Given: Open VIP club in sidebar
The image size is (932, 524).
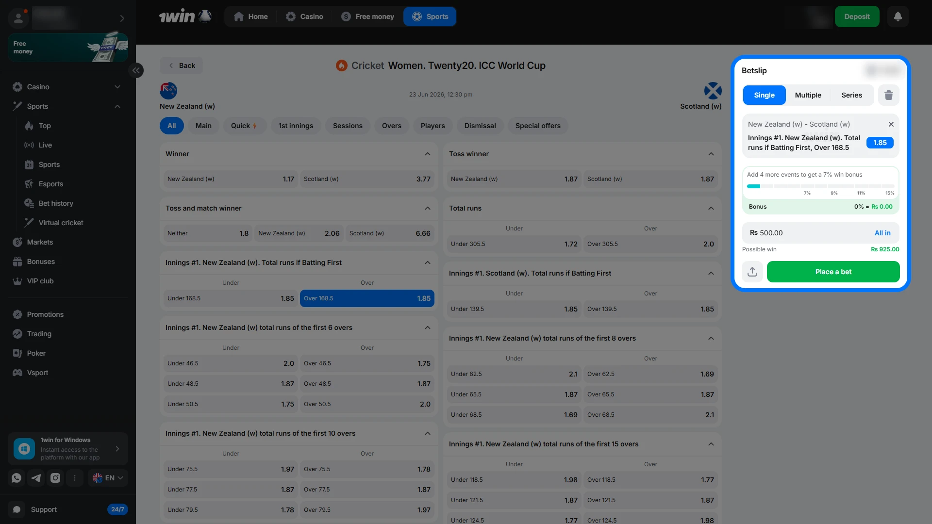Looking at the screenshot, I should (40, 281).
